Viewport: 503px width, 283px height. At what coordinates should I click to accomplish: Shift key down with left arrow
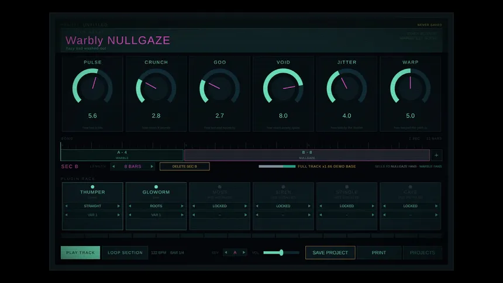pos(226,253)
